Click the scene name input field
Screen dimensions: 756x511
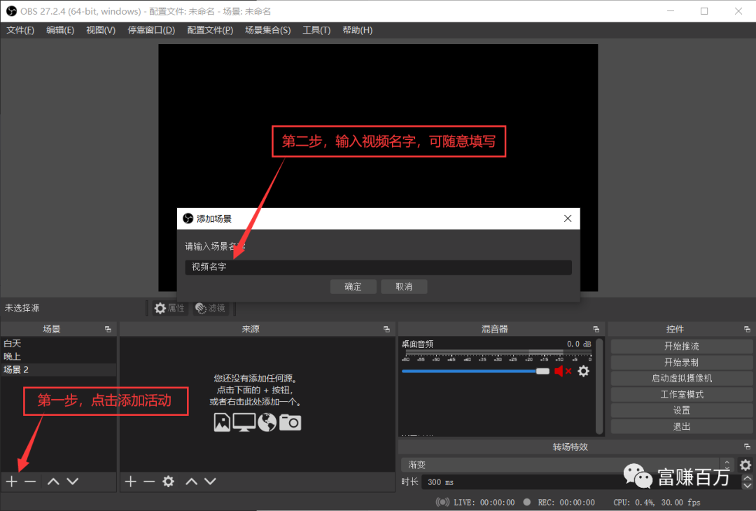click(378, 267)
